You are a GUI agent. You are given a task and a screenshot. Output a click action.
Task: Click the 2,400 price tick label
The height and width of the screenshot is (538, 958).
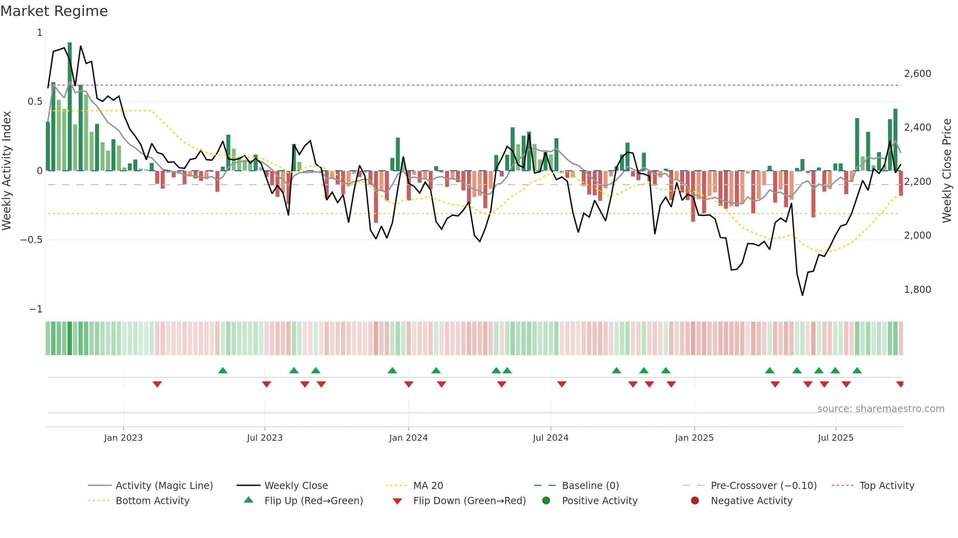pos(917,128)
